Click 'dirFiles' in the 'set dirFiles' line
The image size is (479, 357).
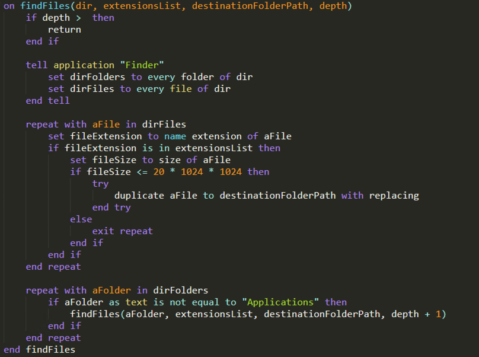(92, 89)
